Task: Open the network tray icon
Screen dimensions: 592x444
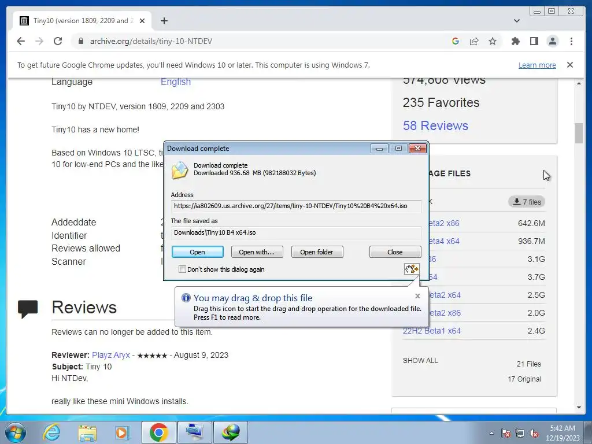Action: [520, 433]
